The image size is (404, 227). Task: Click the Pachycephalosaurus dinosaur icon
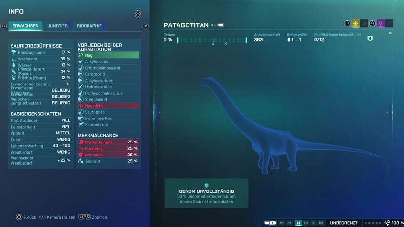coord(81,93)
